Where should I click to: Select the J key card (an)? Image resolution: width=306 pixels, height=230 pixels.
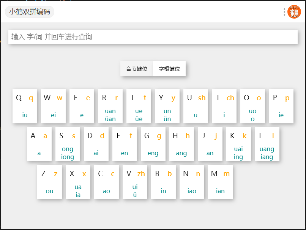210,144
